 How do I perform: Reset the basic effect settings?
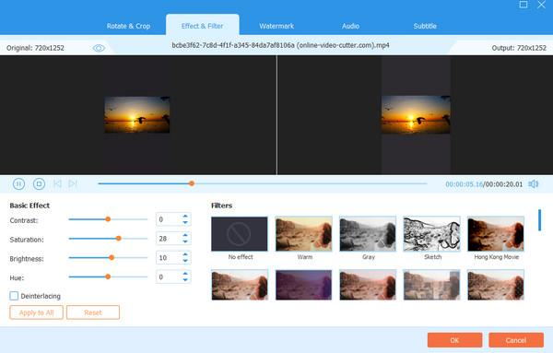click(93, 312)
